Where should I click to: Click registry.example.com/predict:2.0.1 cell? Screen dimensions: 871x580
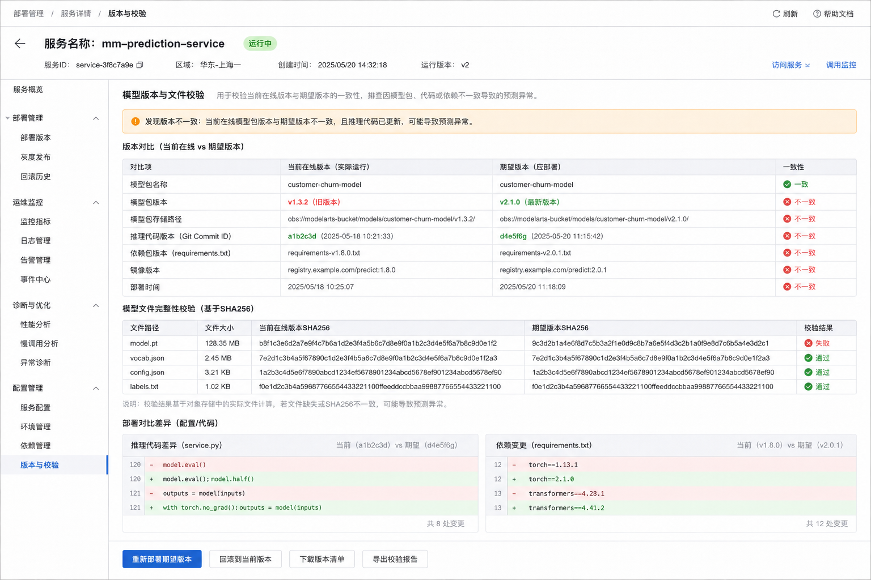tap(553, 270)
